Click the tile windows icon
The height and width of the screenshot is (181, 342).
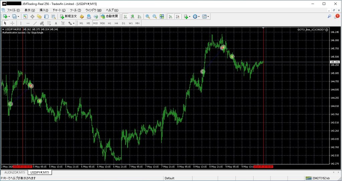(x=162, y=16)
